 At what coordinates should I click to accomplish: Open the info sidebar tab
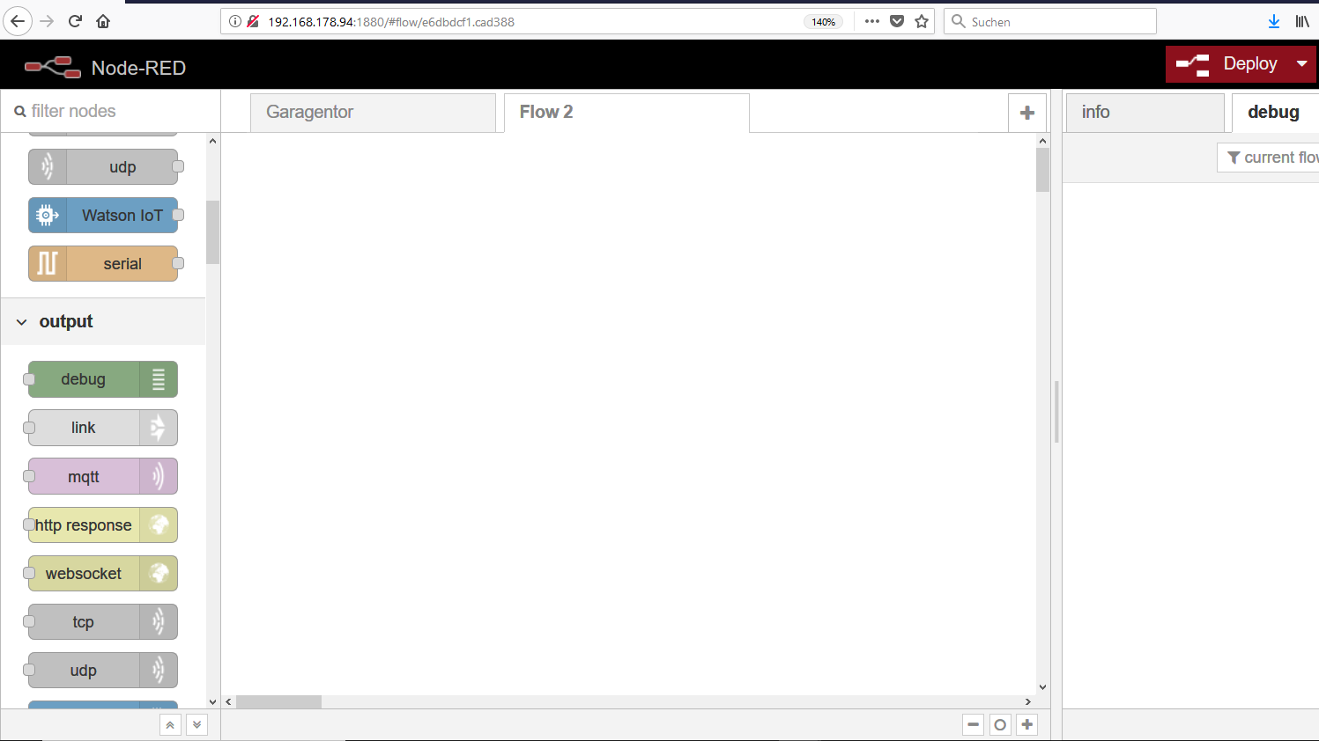1144,113
